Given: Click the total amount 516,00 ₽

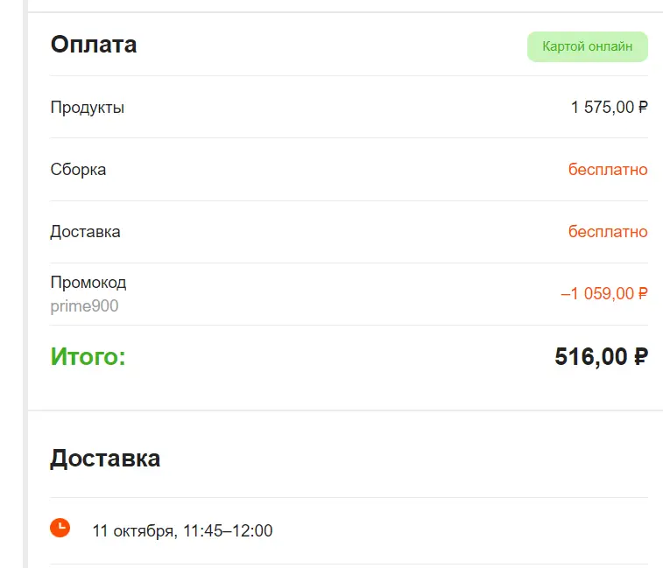Looking at the screenshot, I should pos(601,356).
